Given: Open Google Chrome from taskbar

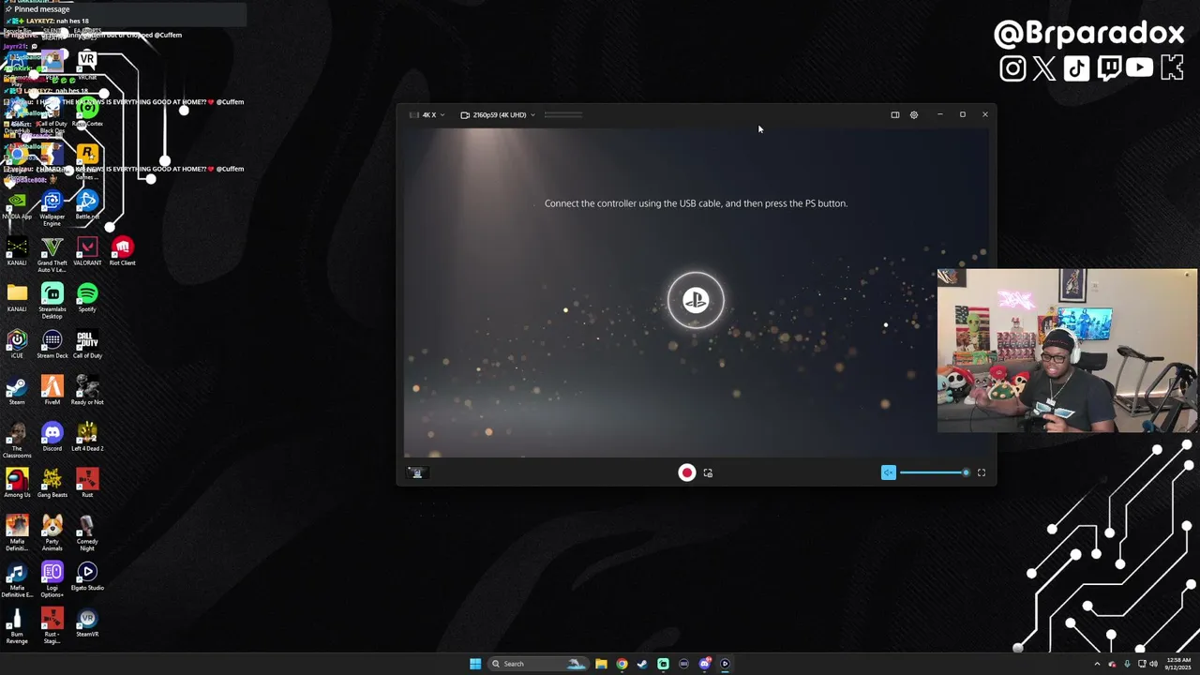Looking at the screenshot, I should pyautogui.click(x=622, y=664).
